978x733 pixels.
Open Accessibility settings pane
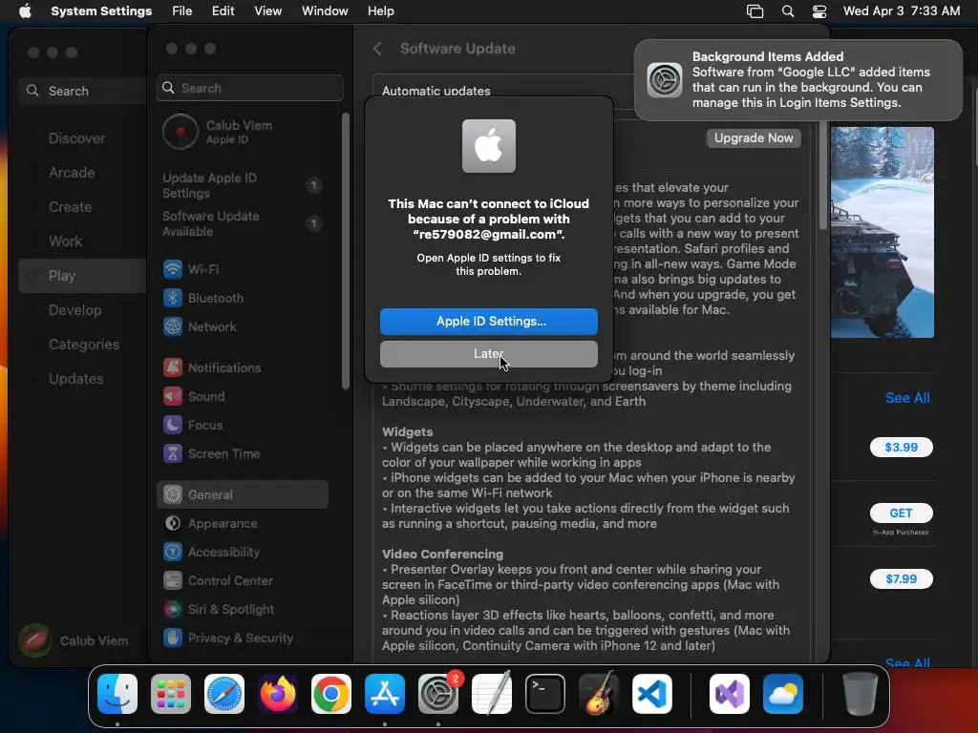pyautogui.click(x=243, y=553)
